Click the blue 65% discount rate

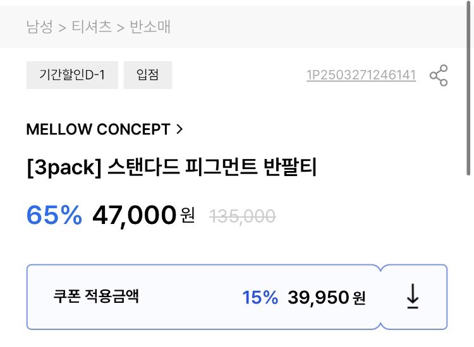pos(54,216)
